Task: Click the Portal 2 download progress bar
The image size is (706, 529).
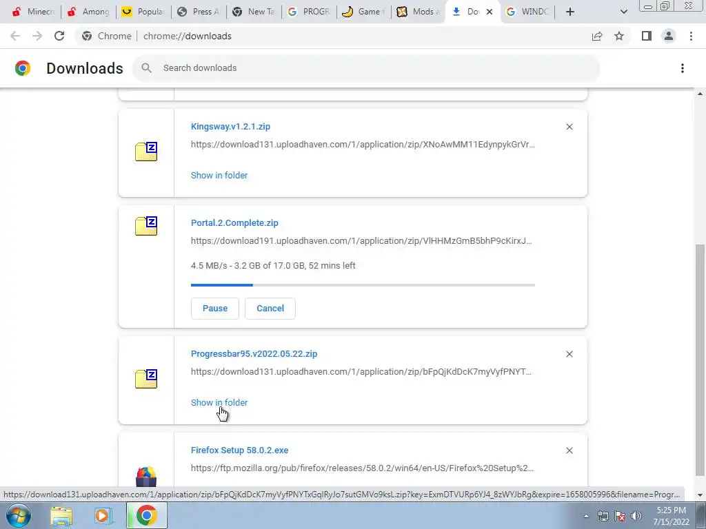Action: coord(363,284)
